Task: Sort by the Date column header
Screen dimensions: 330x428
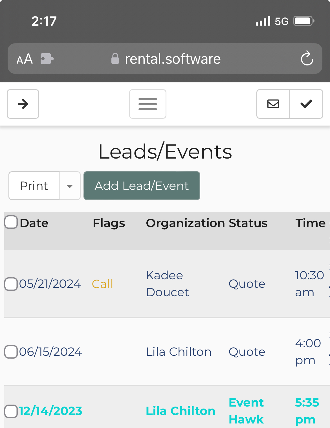Action: pos(34,223)
